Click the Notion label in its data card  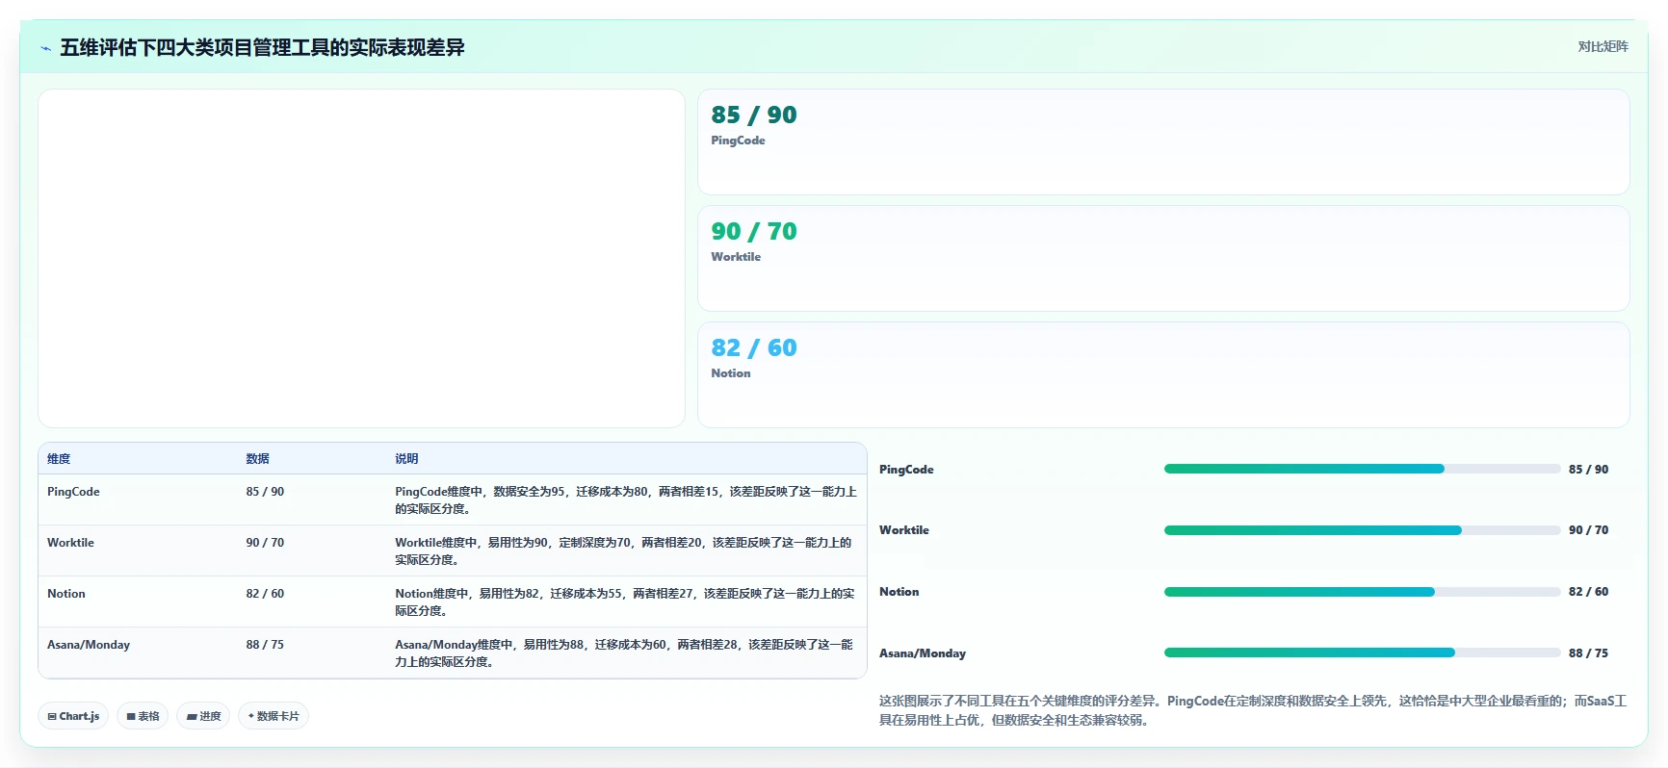[x=731, y=373]
